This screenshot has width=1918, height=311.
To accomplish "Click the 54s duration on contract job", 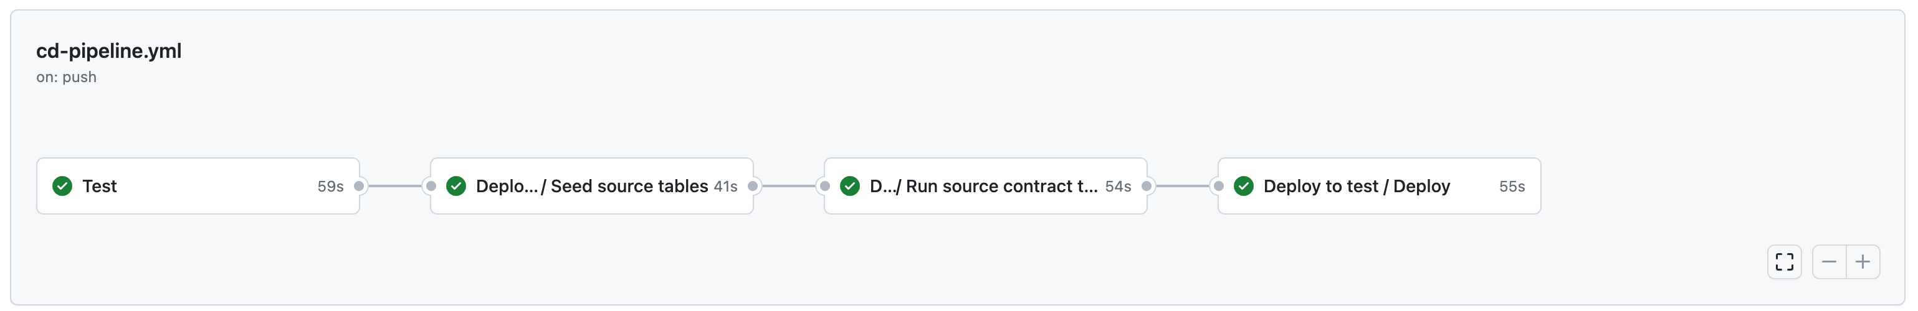I will click(1118, 187).
